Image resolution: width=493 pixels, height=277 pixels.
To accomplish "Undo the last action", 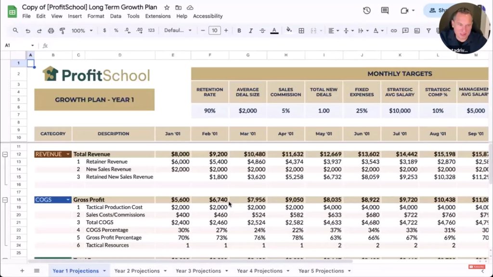I will pos(27,30).
